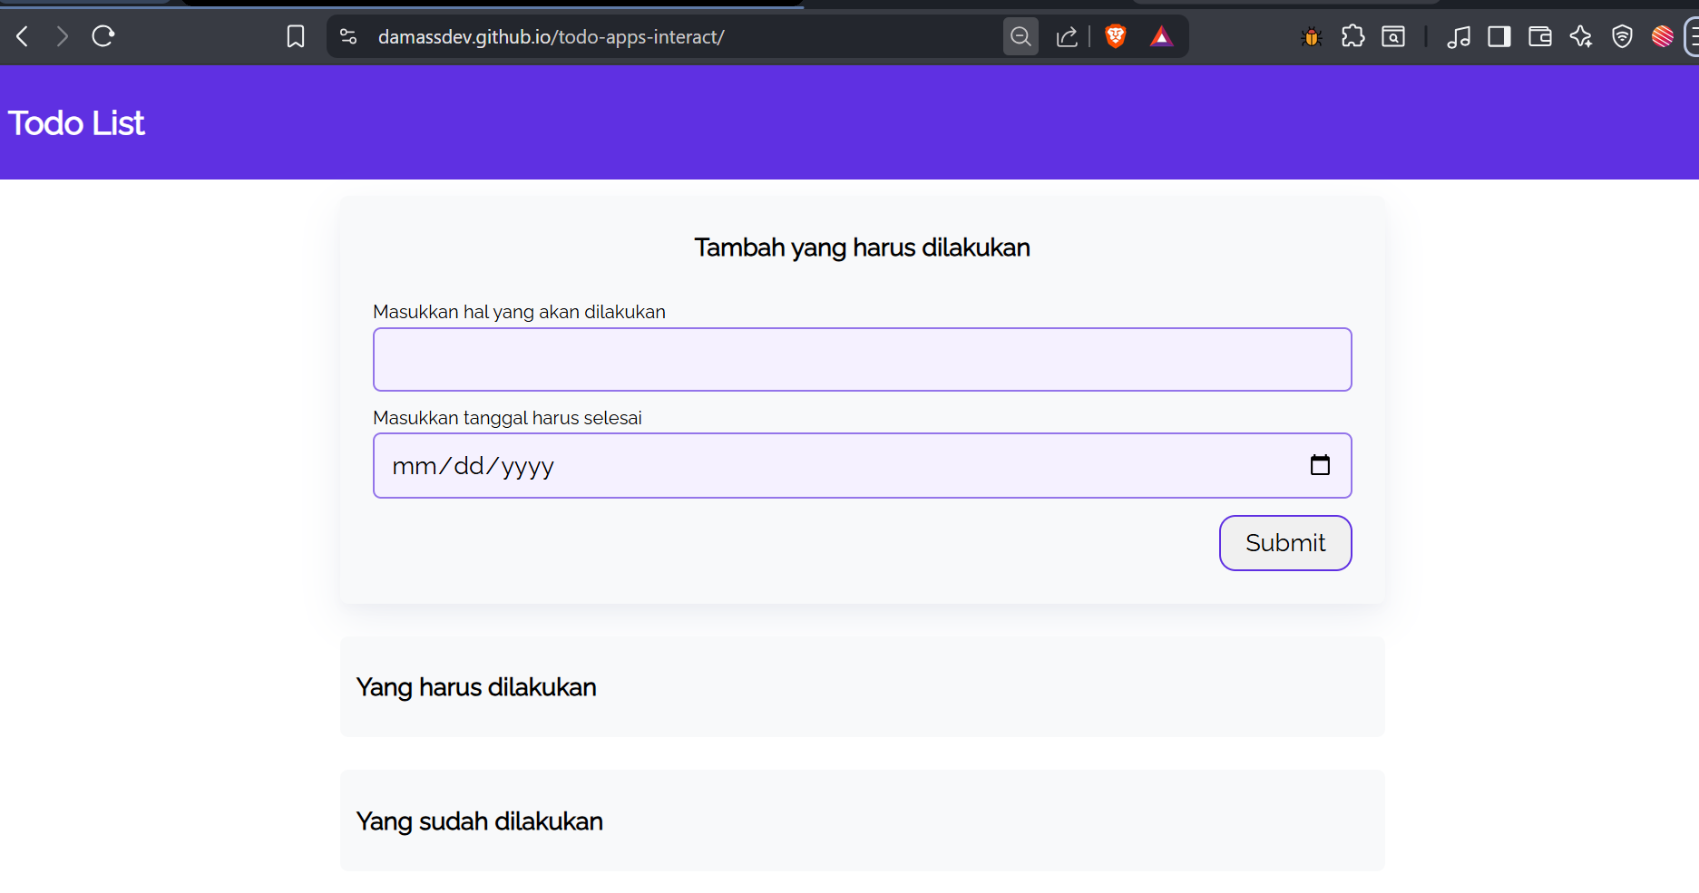
Task: Bookmark this page
Action: click(296, 36)
